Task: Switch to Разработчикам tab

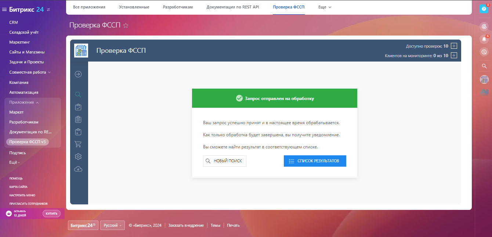Action: (178, 7)
